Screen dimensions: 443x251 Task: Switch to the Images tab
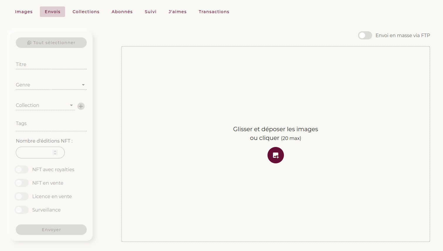[24, 12]
